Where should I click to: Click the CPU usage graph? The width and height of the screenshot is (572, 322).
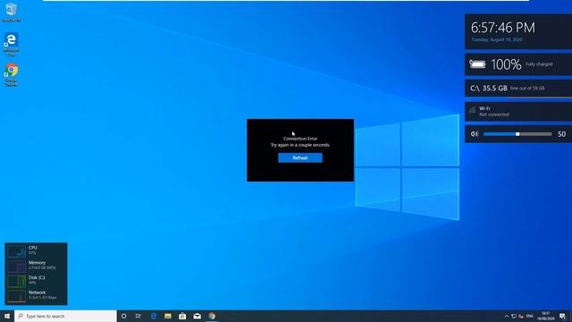pyautogui.click(x=17, y=250)
